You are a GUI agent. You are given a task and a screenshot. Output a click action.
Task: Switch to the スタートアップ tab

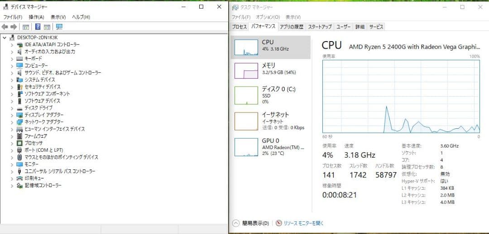(320, 27)
